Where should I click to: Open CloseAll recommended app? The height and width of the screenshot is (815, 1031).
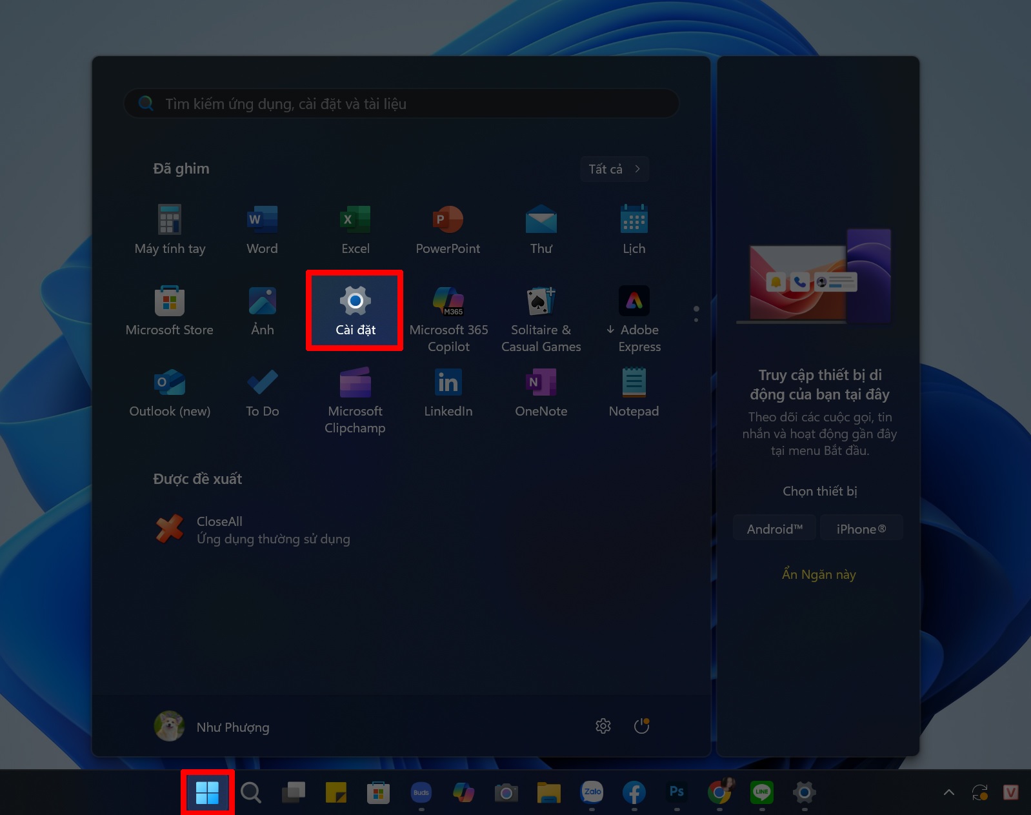tap(252, 530)
